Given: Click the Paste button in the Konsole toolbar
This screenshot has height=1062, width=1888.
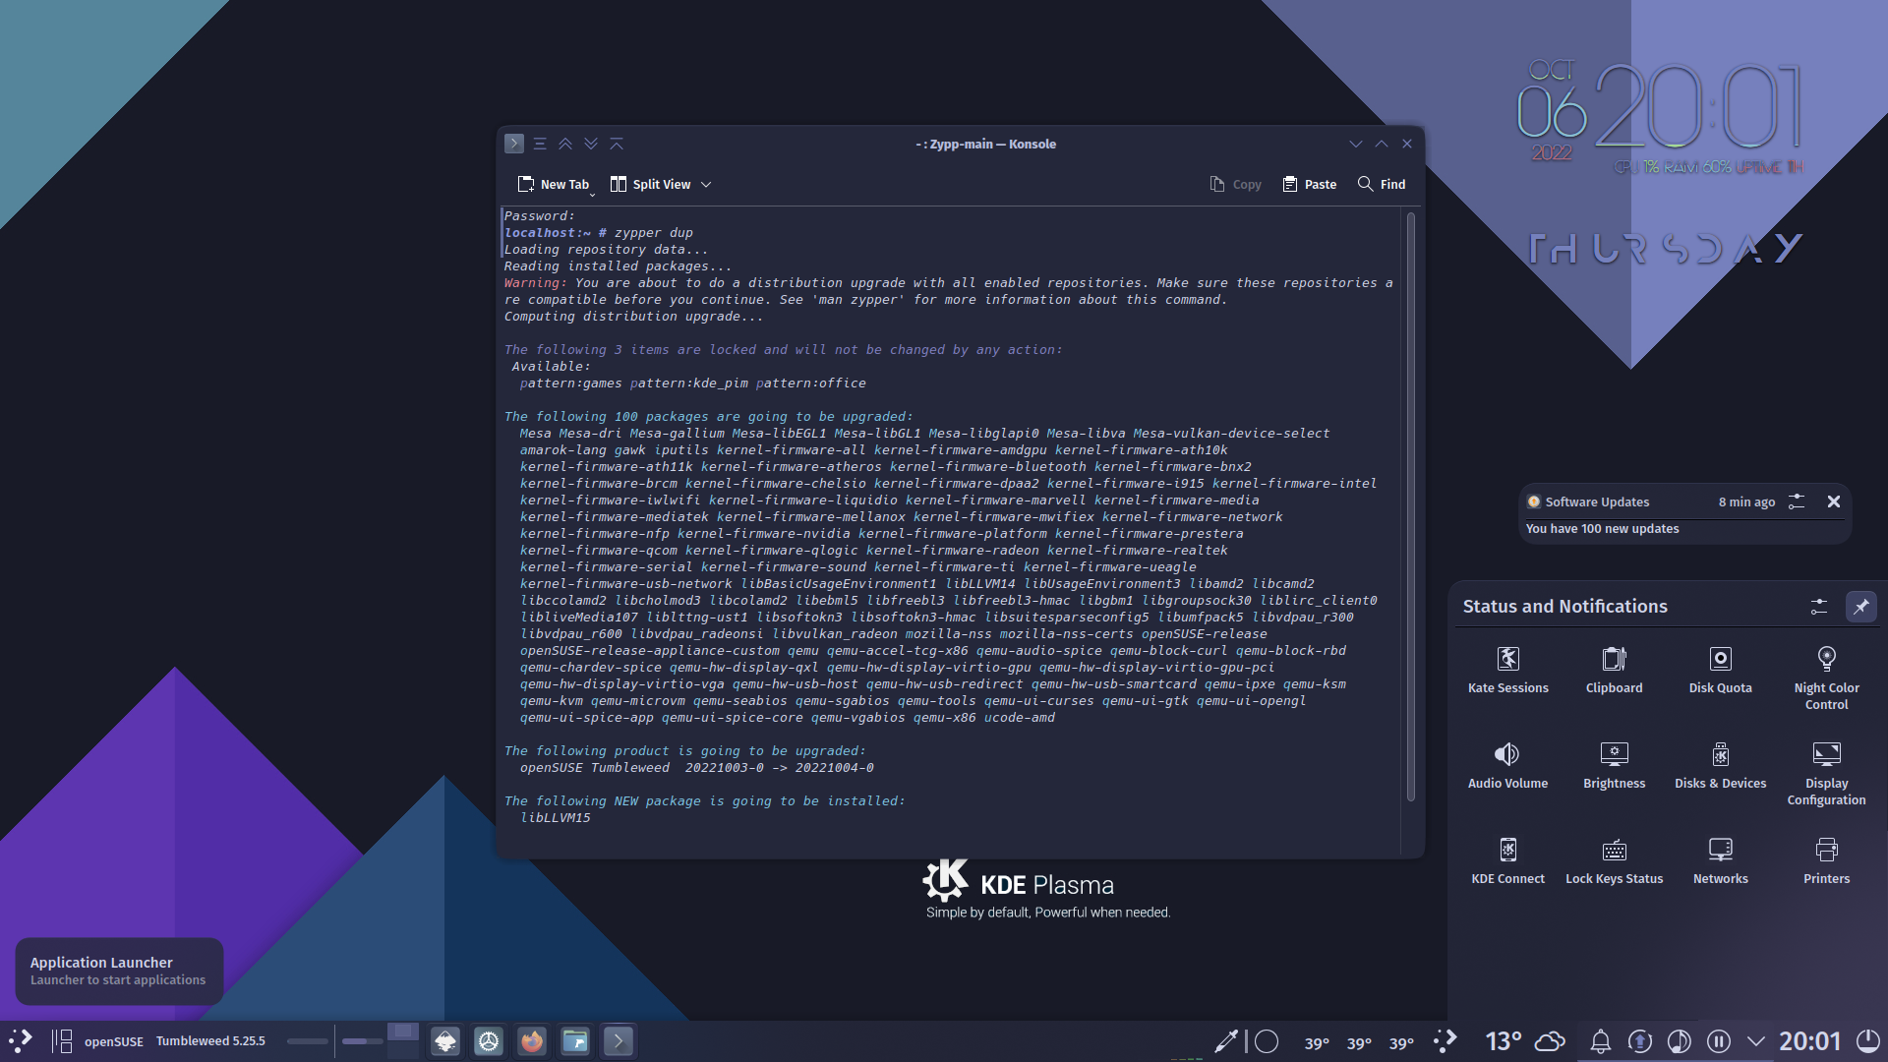Looking at the screenshot, I should tap(1310, 184).
